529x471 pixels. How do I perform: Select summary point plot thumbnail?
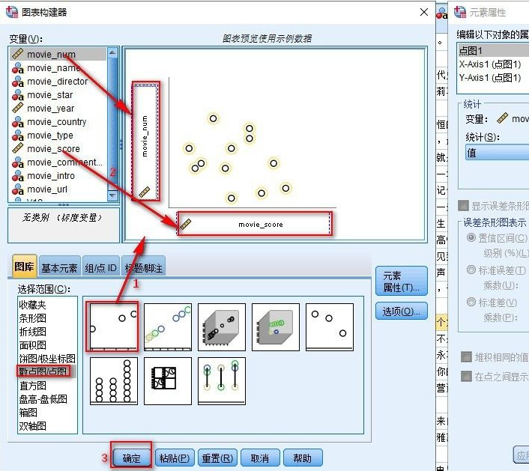[330, 327]
